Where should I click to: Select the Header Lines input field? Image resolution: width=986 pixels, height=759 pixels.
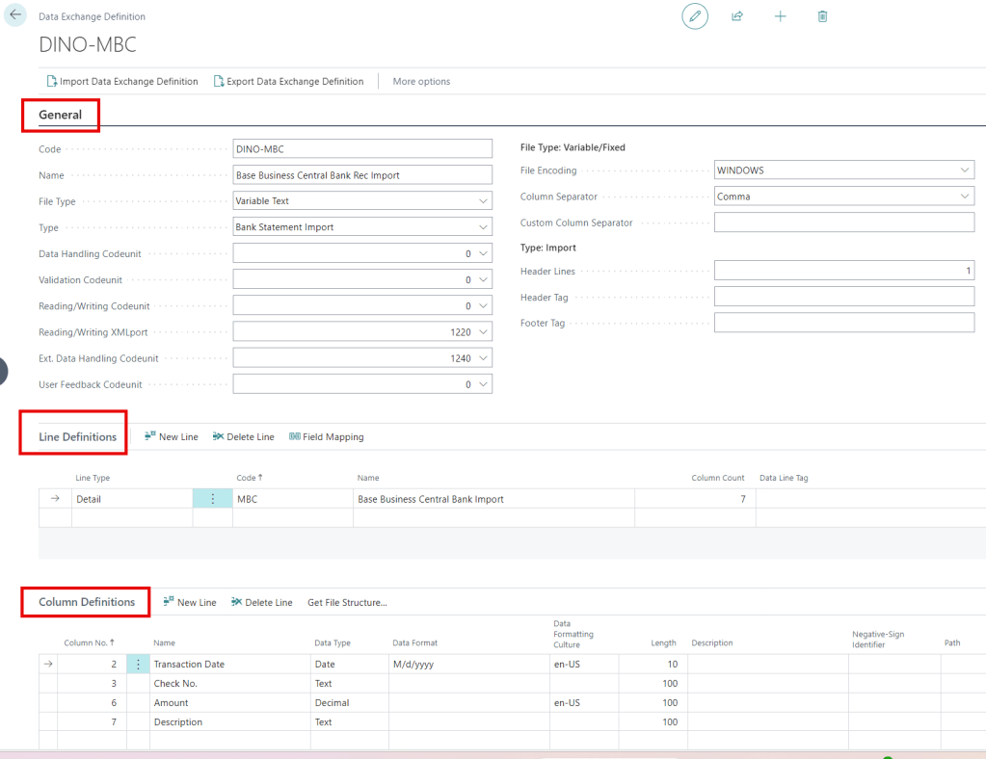[x=843, y=270]
